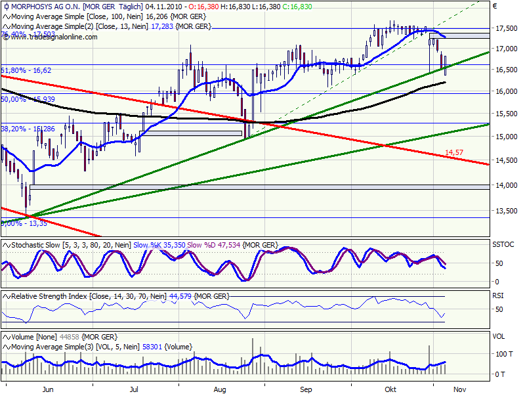Select the Relative Strength Index indicator icon
The image size is (525, 394).
(7, 297)
